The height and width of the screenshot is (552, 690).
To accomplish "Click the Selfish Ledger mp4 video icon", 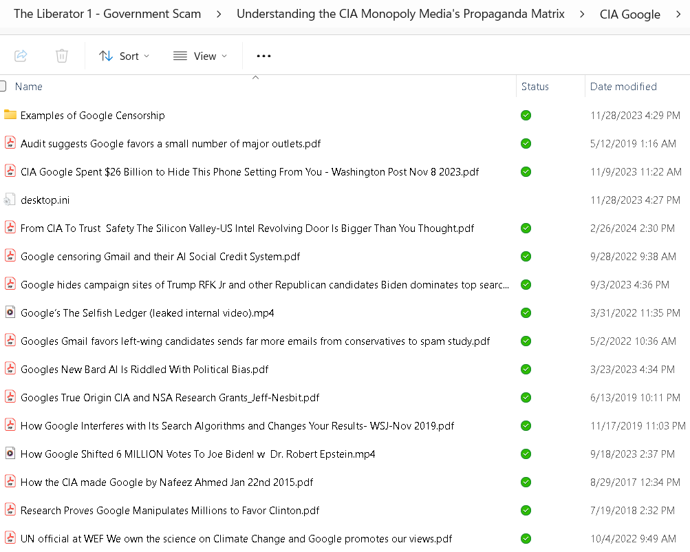I will click(10, 313).
